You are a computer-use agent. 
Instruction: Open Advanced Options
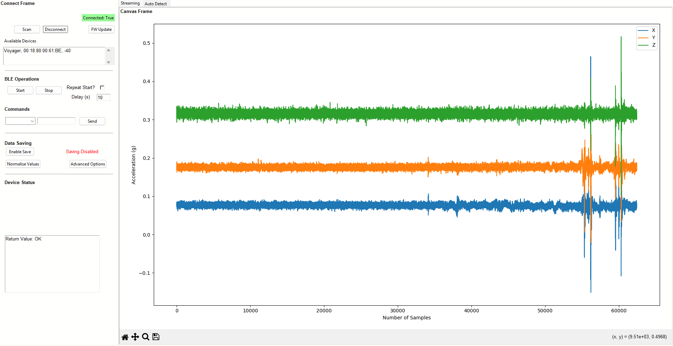[x=88, y=164]
